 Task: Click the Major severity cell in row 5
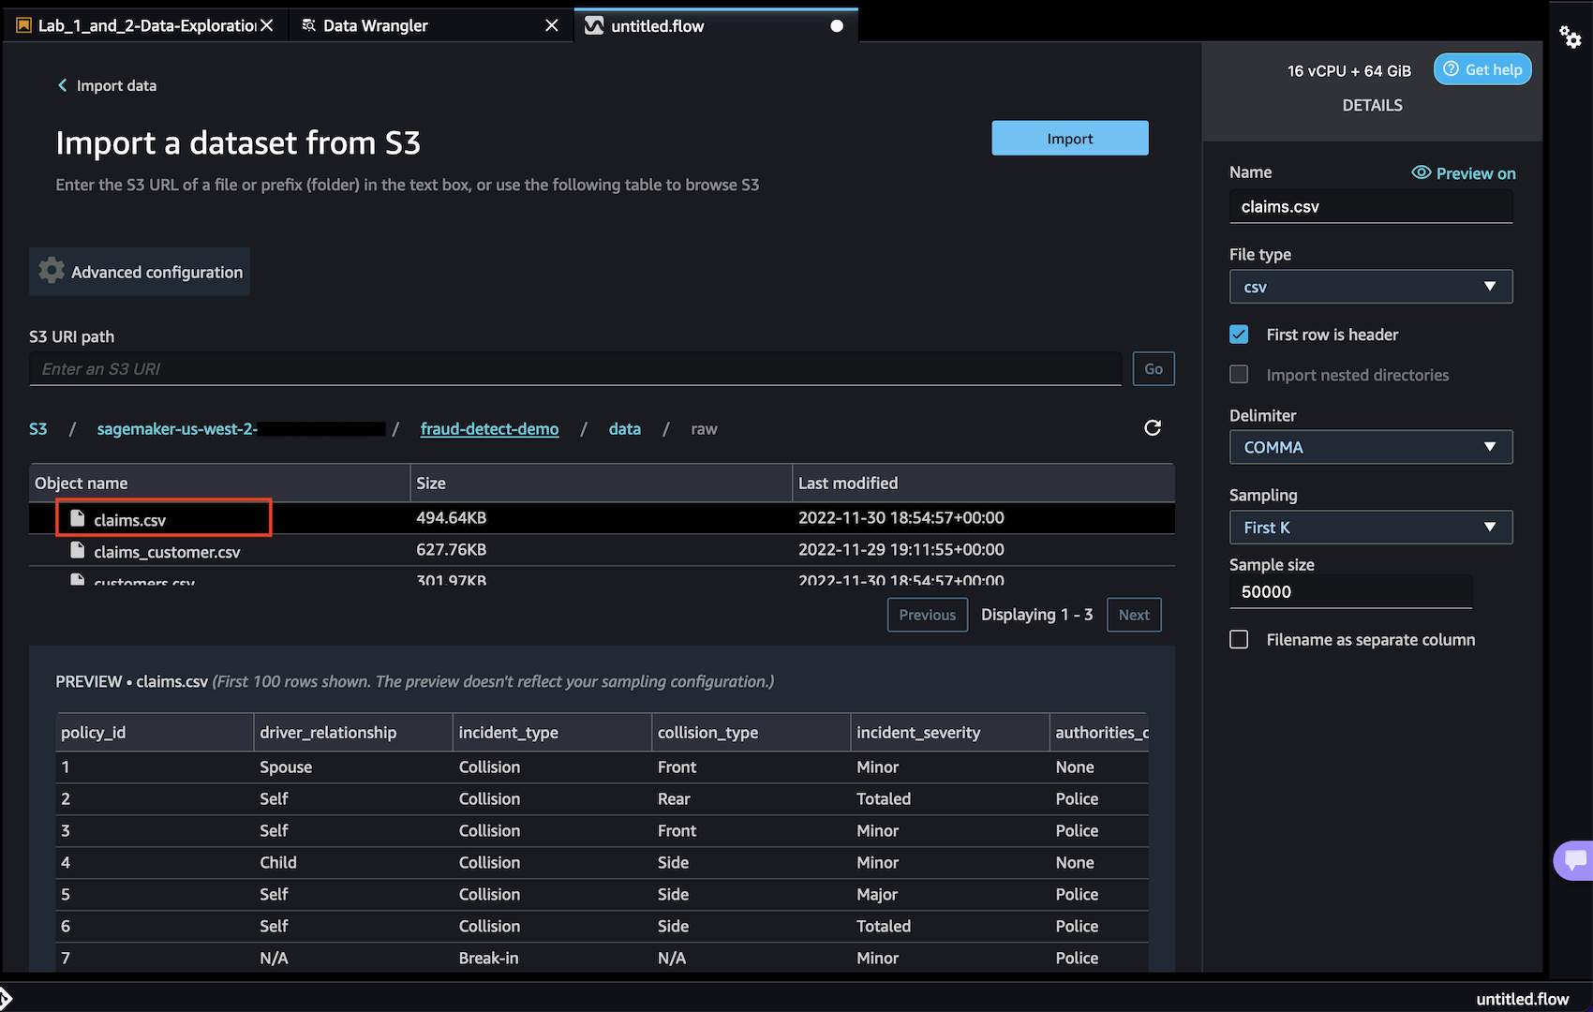click(877, 894)
